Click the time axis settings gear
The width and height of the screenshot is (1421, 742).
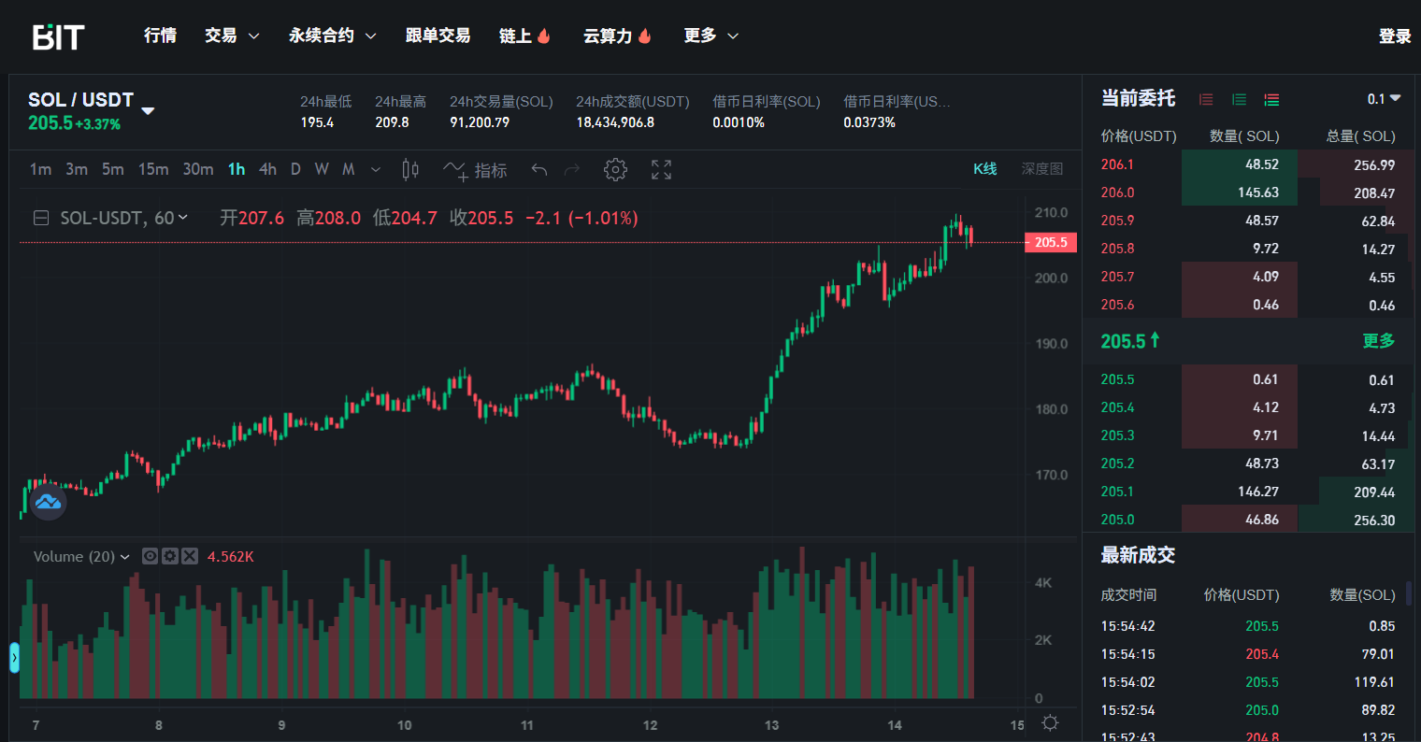1050,723
